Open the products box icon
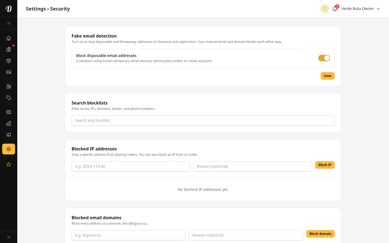Screen dimensions: 389x243 9,61
